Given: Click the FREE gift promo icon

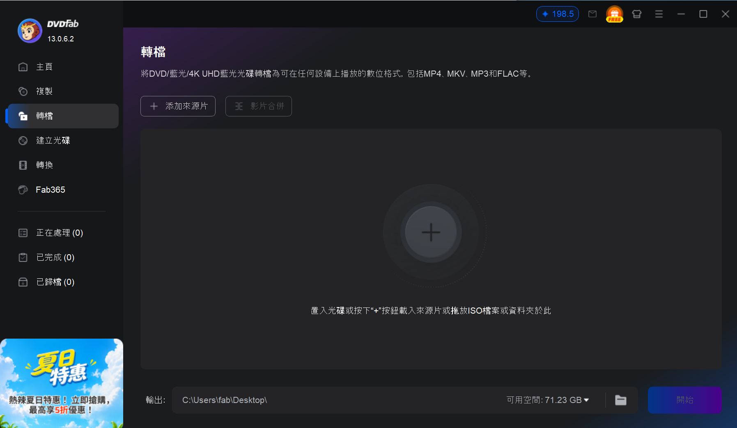Looking at the screenshot, I should click(x=615, y=14).
